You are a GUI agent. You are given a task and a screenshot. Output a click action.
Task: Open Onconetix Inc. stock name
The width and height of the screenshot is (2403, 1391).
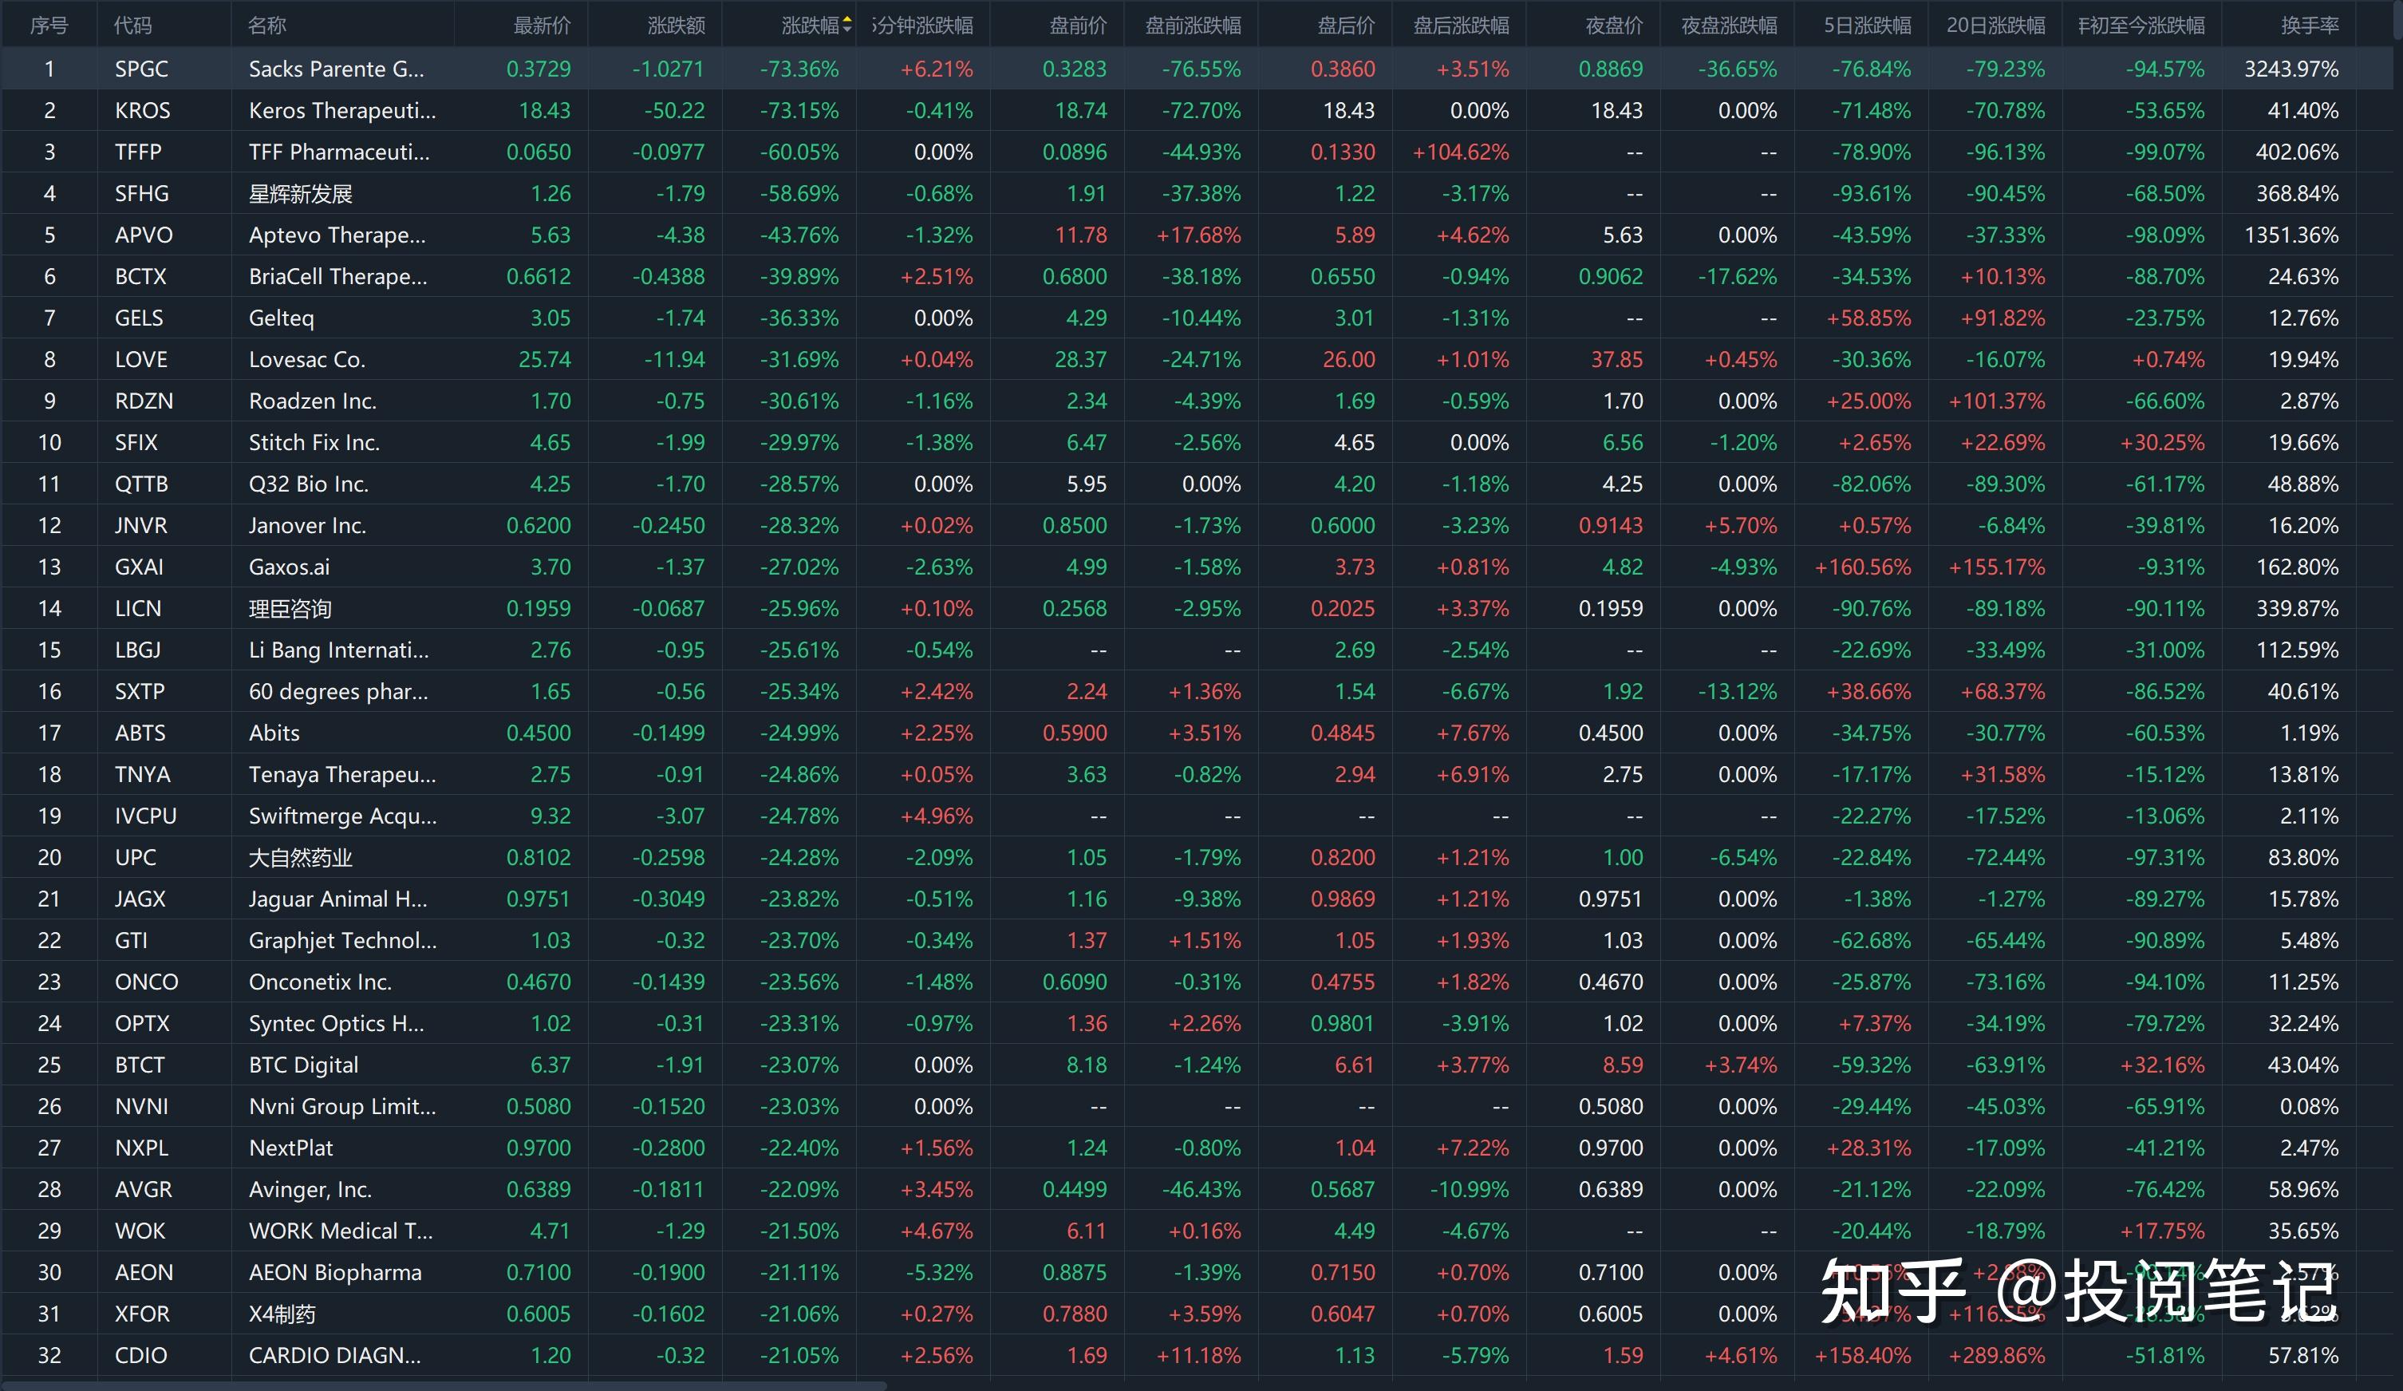321,982
